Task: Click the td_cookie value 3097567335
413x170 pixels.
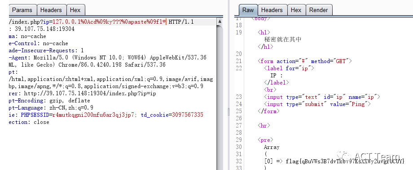Action: pos(188,115)
